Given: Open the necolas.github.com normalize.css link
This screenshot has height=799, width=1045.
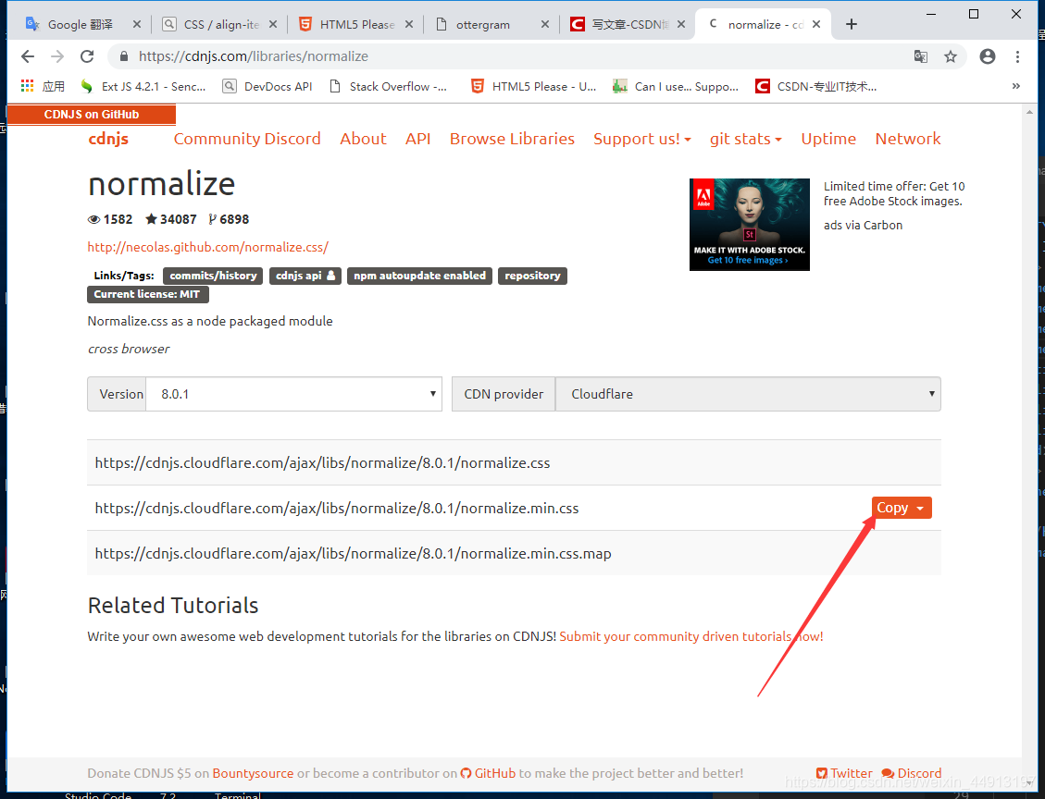Looking at the screenshot, I should pos(208,247).
